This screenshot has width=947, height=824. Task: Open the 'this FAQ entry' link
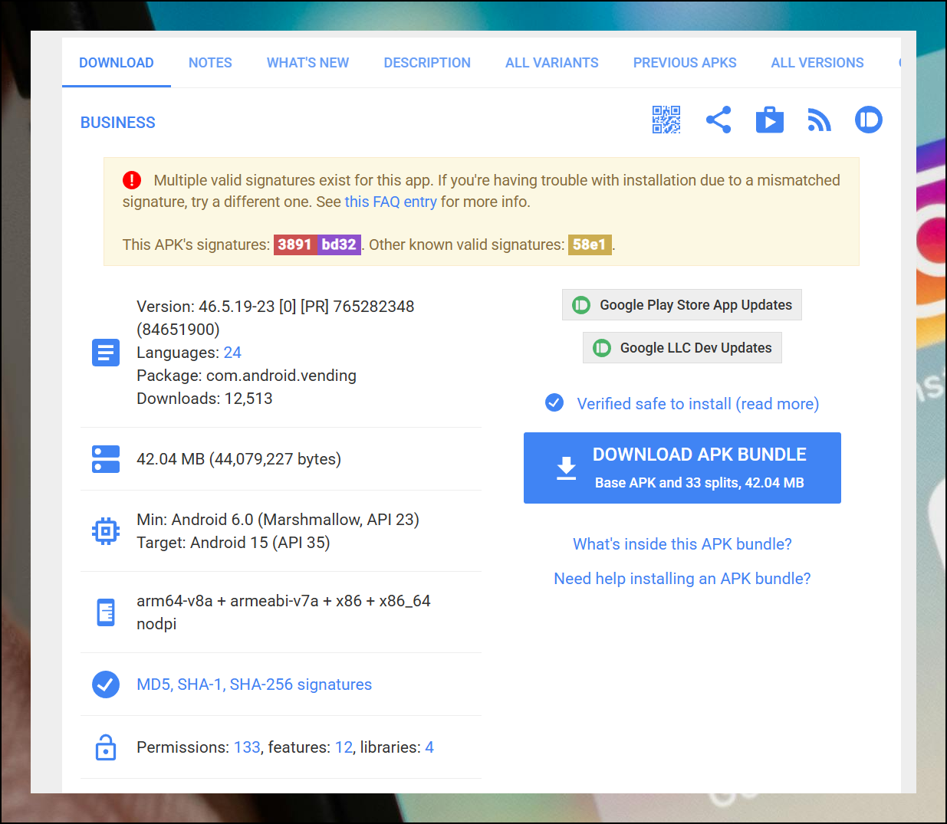click(x=390, y=202)
